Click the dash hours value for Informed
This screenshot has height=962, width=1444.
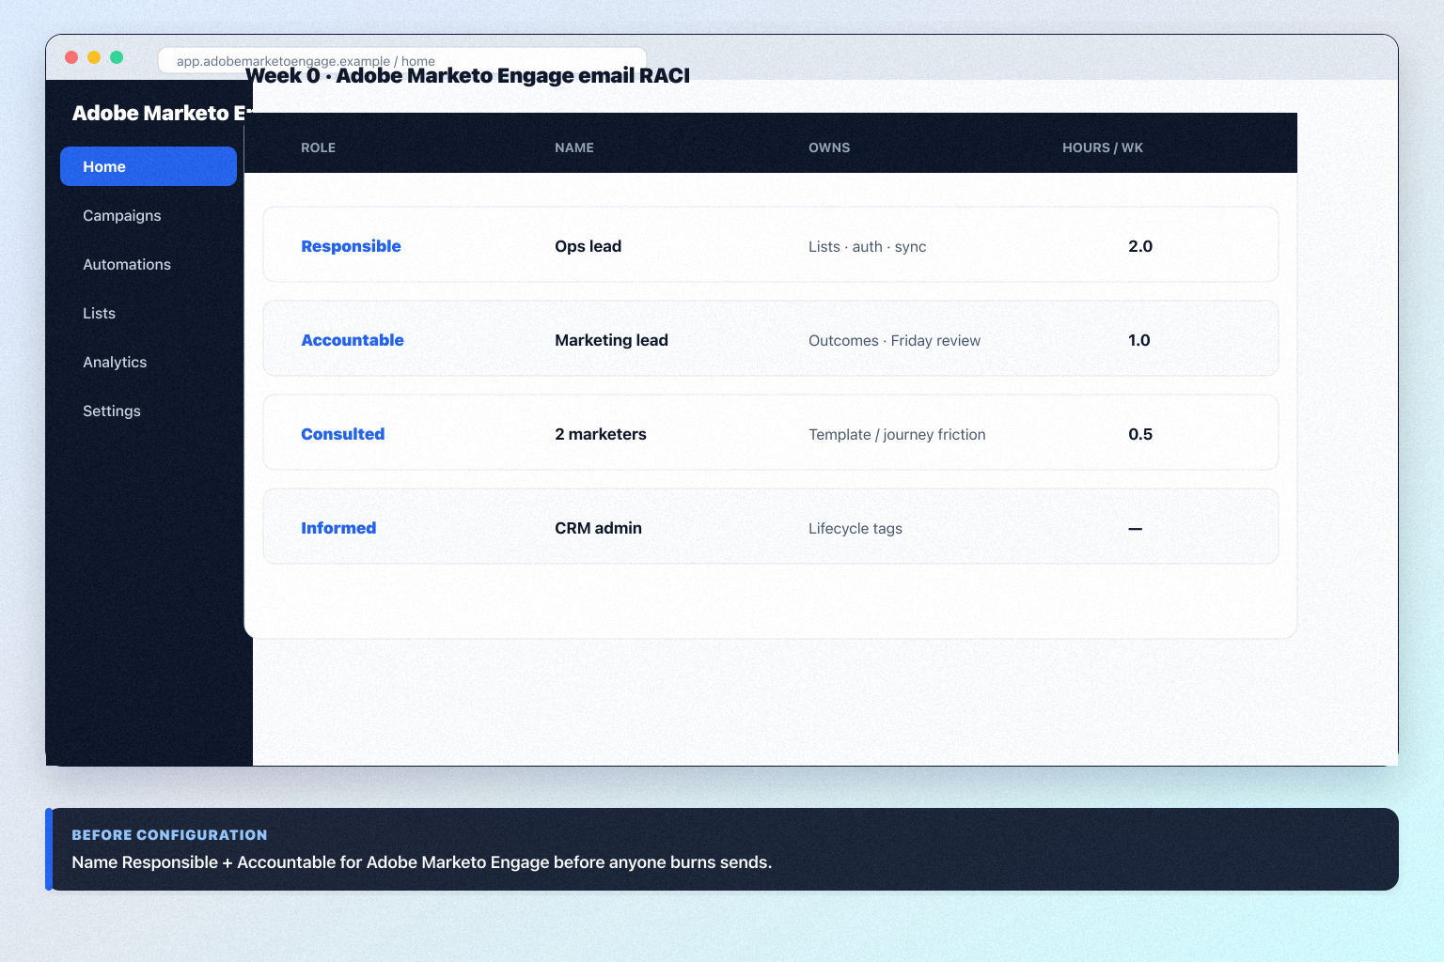(x=1136, y=529)
